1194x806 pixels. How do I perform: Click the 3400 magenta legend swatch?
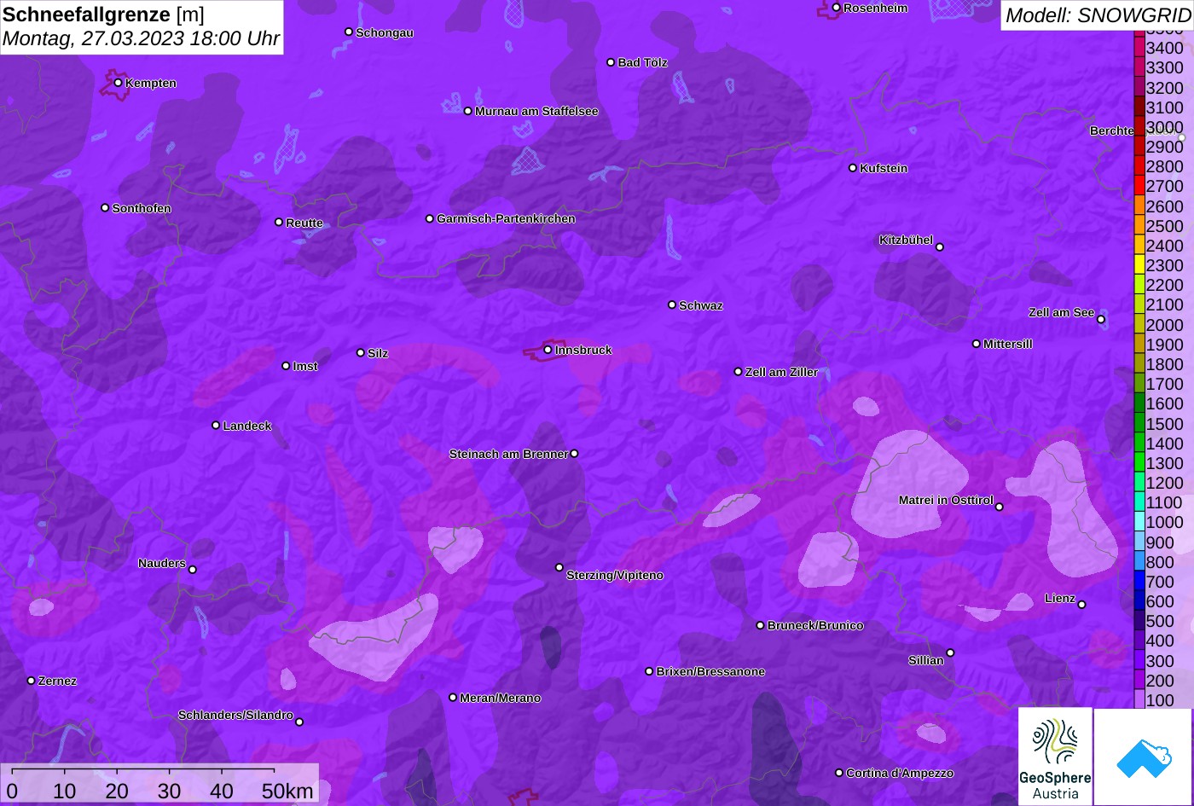(1139, 48)
